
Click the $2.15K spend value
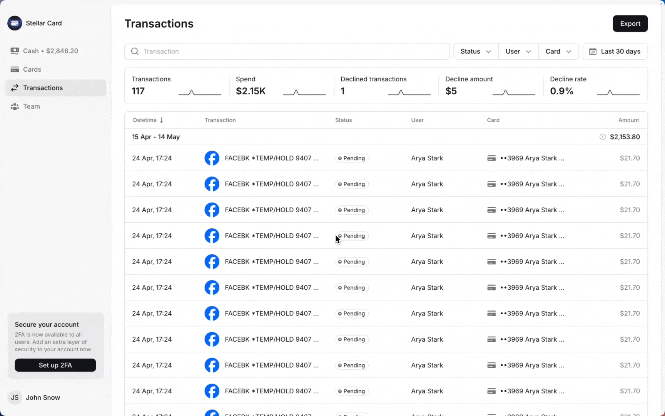251,91
